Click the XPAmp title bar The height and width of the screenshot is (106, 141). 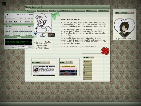tap(19, 12)
